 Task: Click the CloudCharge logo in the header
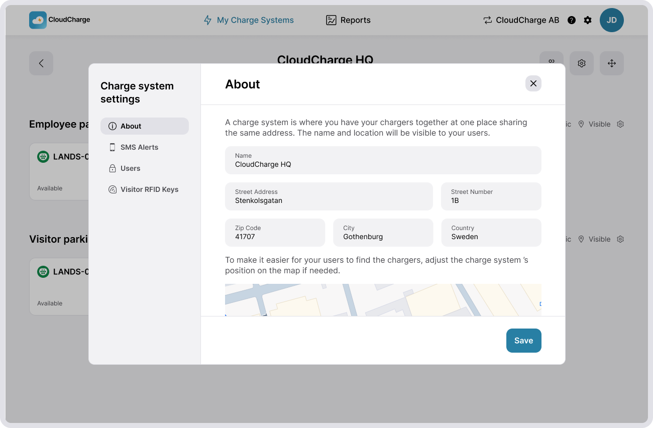coord(60,20)
